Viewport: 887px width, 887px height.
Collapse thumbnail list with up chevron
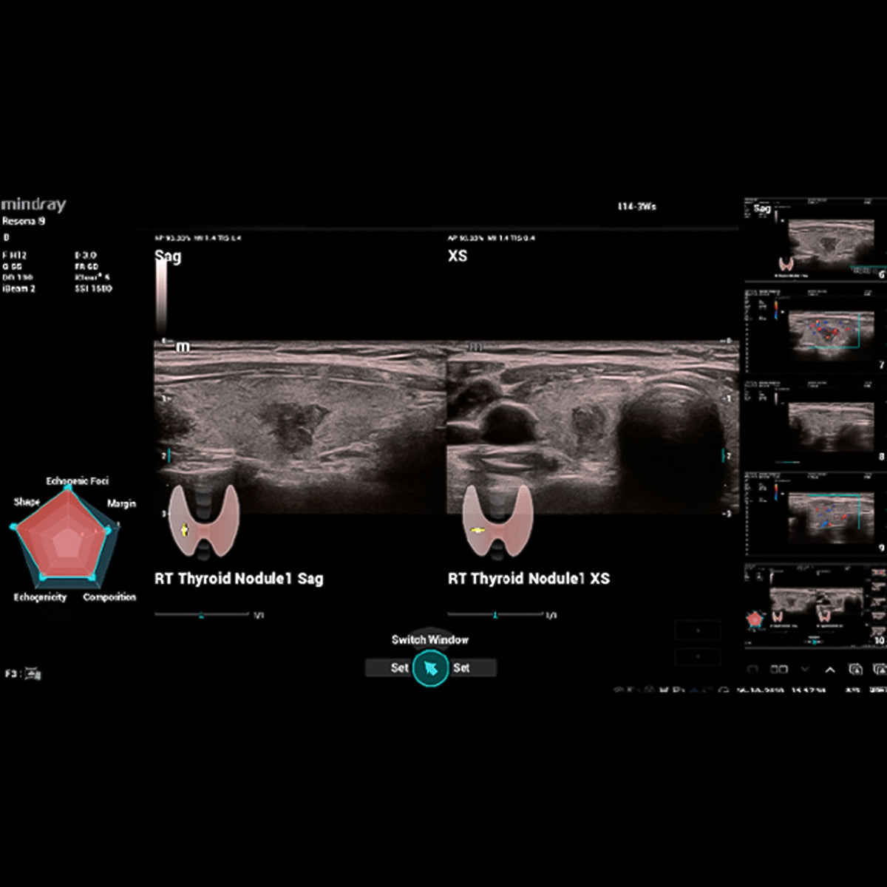830,670
